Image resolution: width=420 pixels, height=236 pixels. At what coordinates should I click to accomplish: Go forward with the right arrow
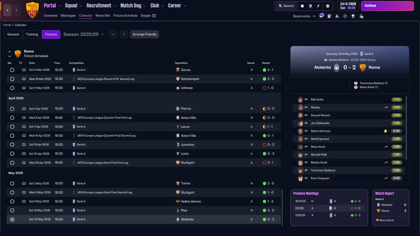coord(16,10)
